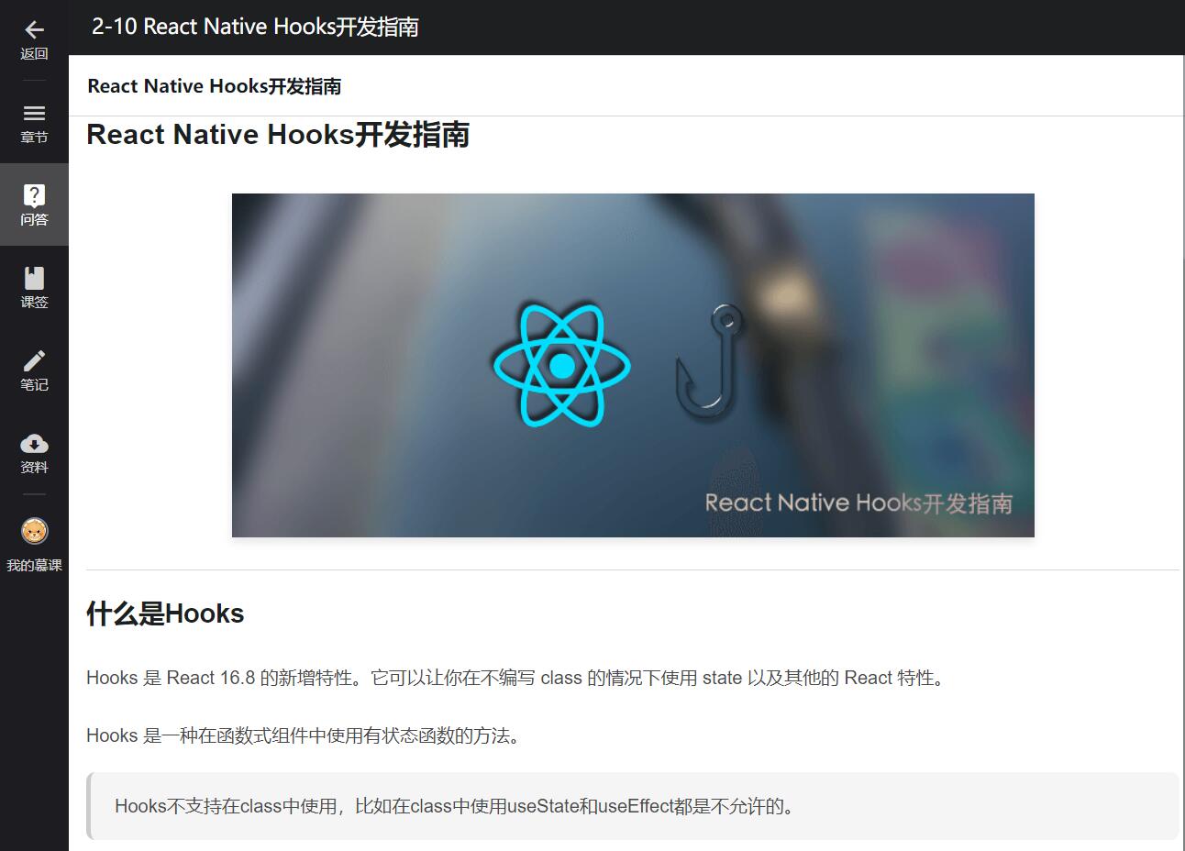Open the 问答 question mark icon
Viewport: 1185px width, 851px height.
[x=34, y=195]
